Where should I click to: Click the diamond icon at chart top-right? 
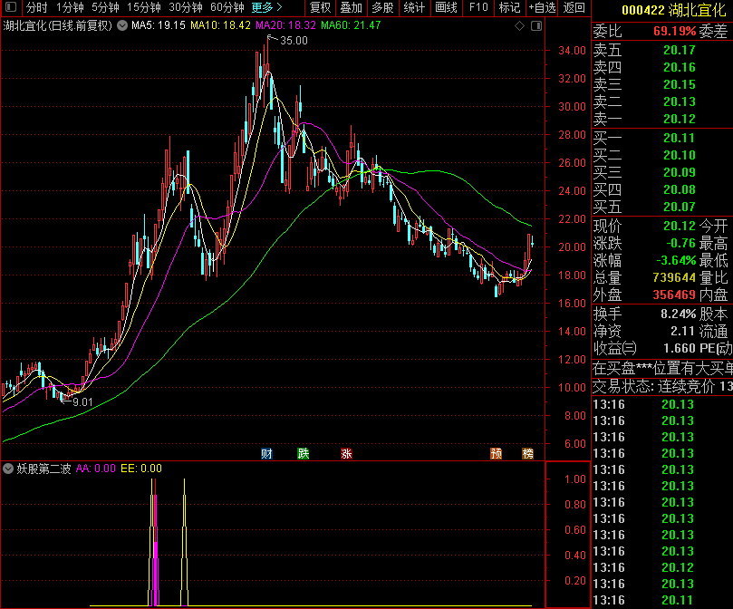(x=520, y=25)
